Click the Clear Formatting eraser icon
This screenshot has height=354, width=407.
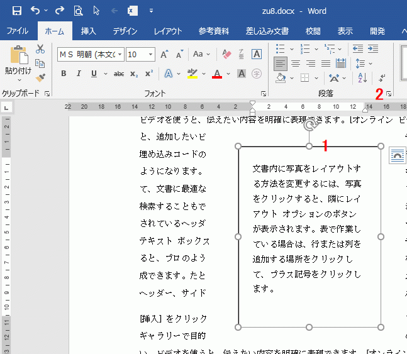228,55
